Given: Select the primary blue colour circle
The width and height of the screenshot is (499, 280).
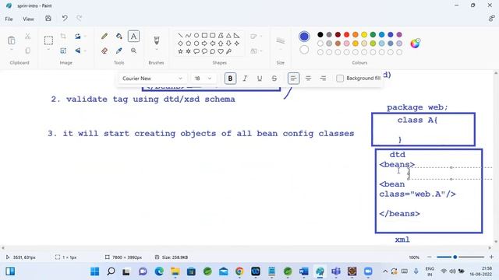Looking at the screenshot, I should (304, 37).
